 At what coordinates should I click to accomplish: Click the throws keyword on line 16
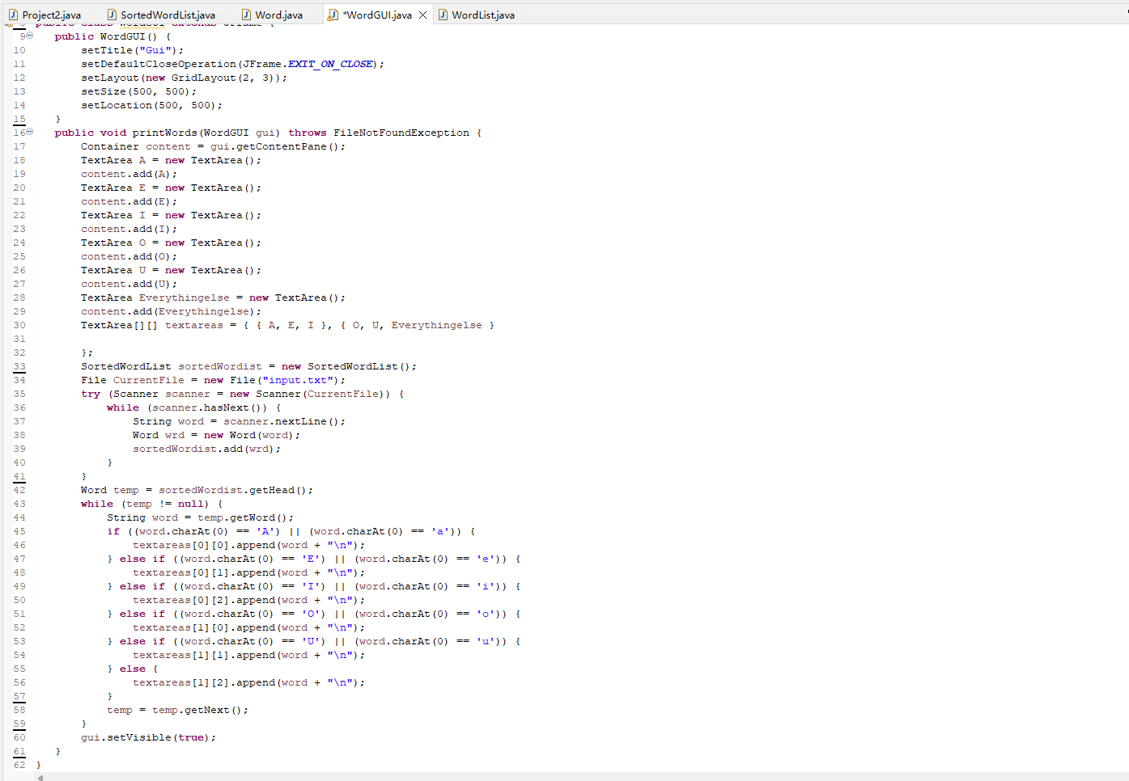click(x=308, y=133)
